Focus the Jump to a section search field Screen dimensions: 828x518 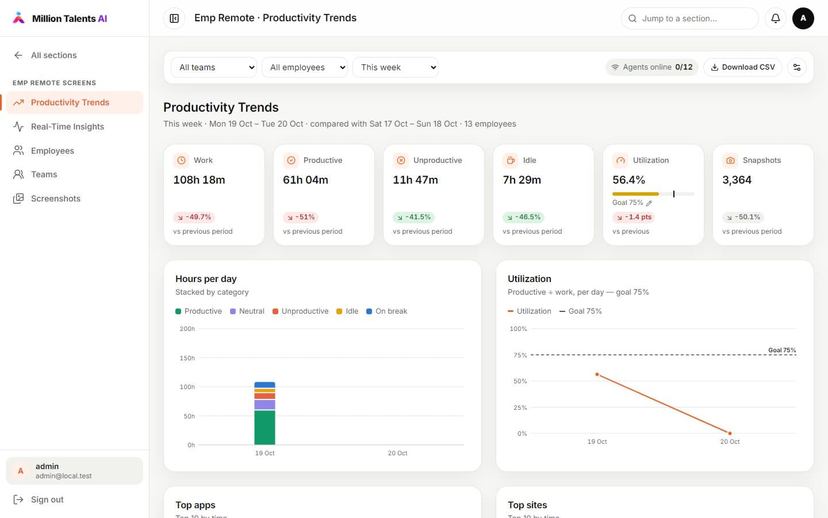tap(690, 18)
